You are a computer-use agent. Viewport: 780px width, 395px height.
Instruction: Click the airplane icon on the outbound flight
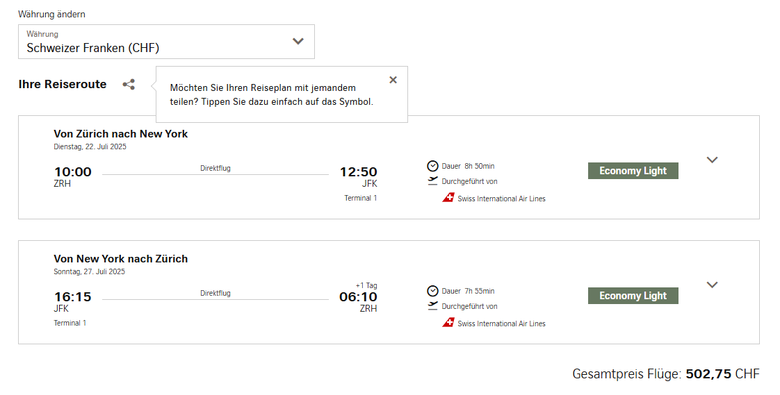(x=433, y=181)
